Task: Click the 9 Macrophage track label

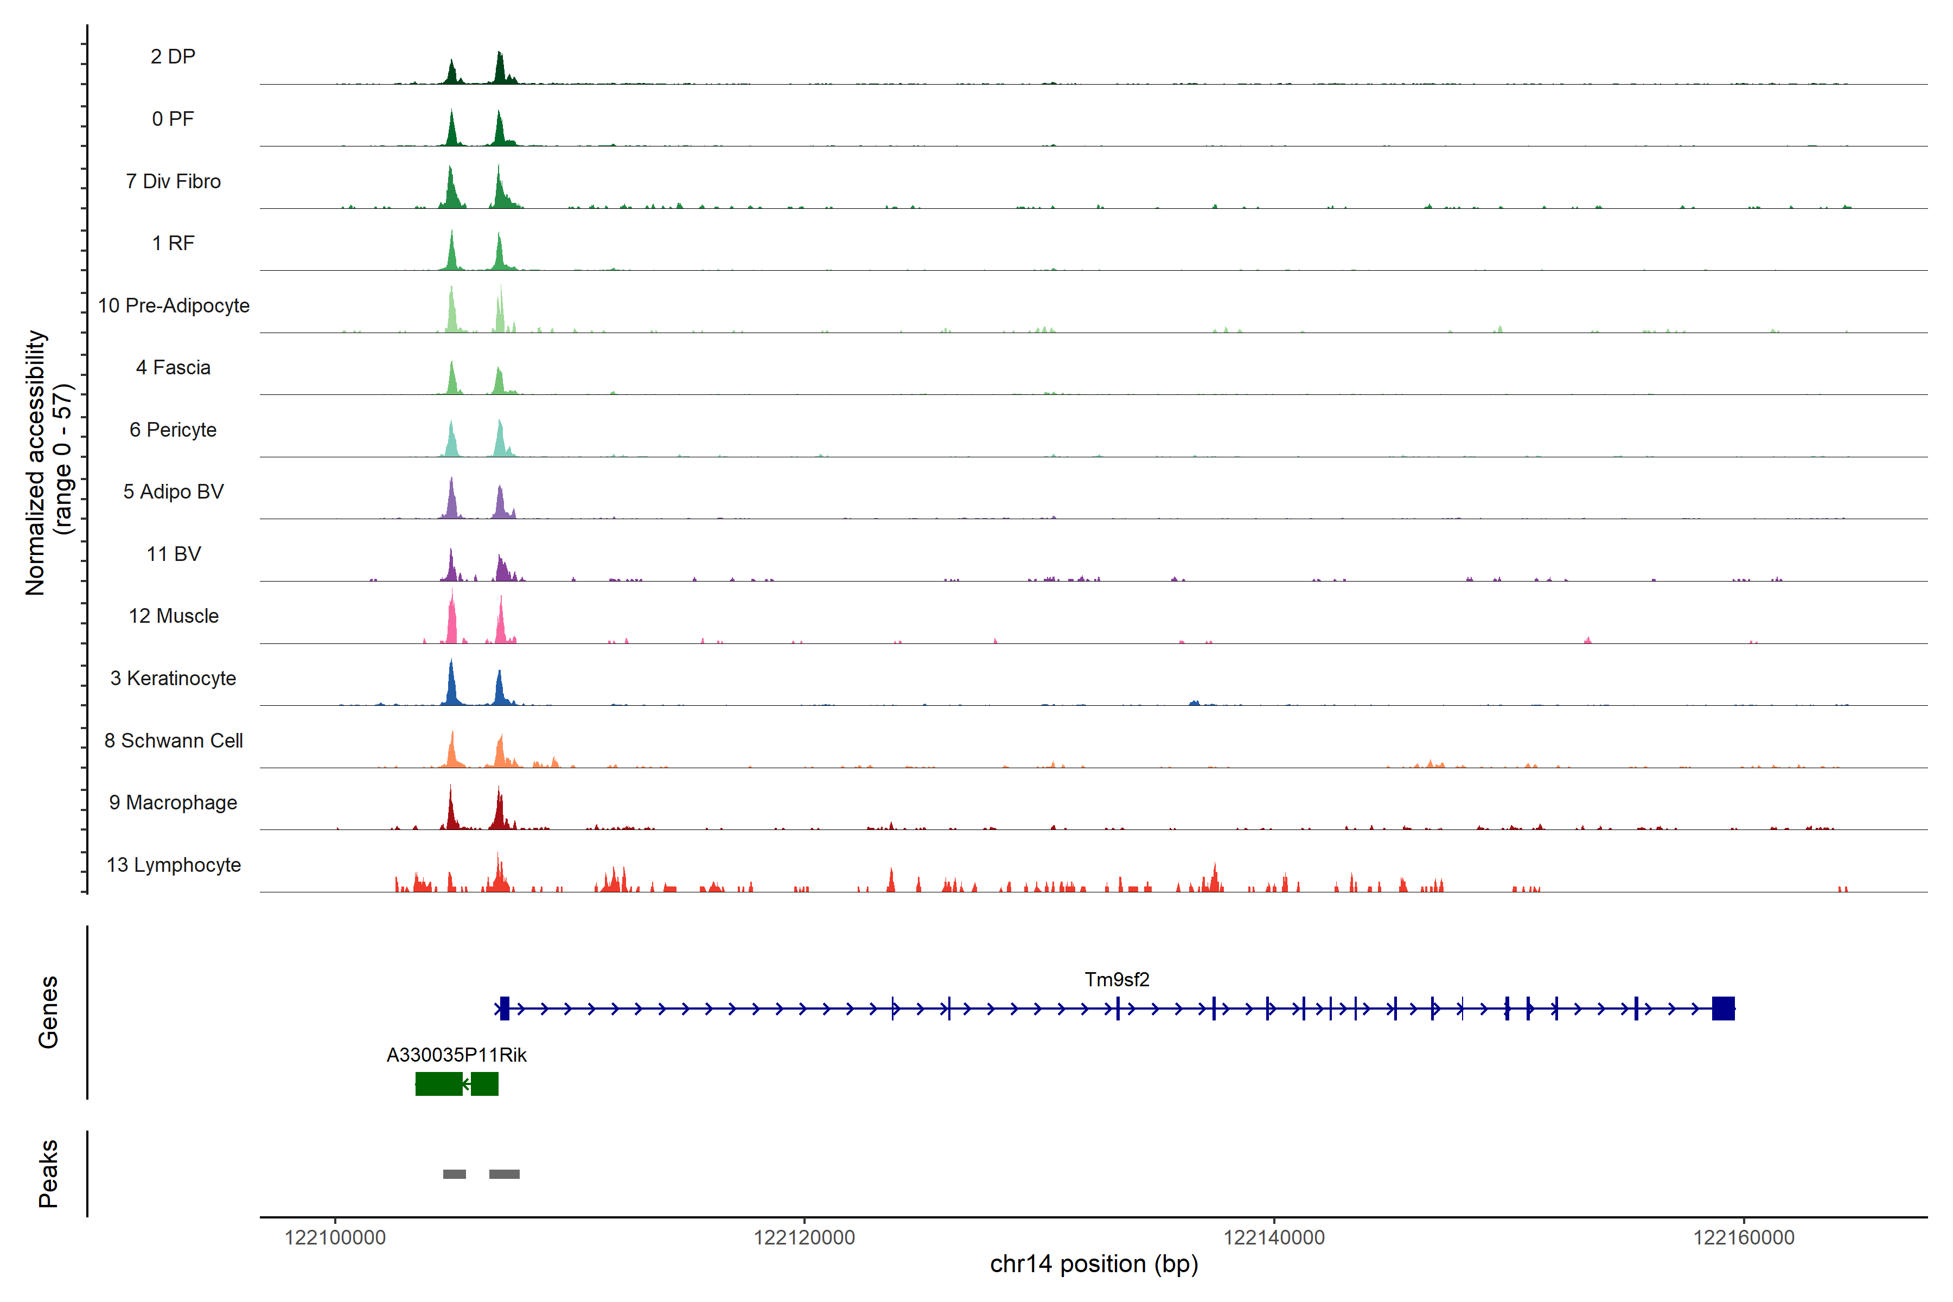Action: pyautogui.click(x=173, y=802)
